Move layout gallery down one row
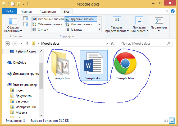The height and width of the screenshot is (126, 178). pyautogui.click(x=99, y=24)
